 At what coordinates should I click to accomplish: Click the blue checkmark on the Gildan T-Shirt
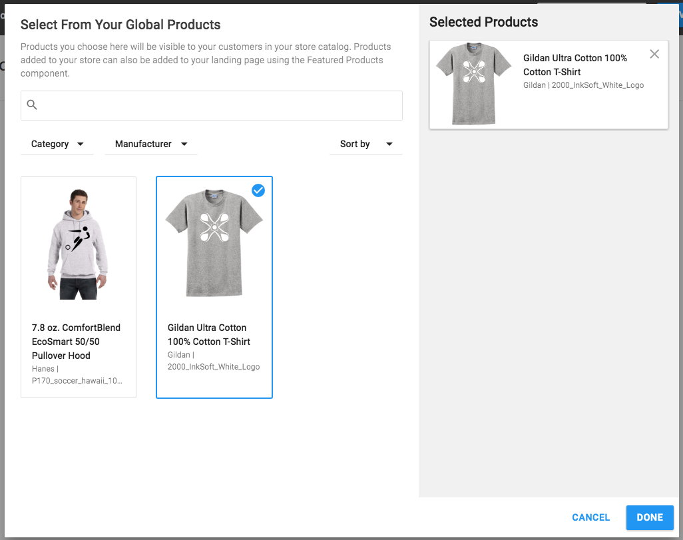click(258, 190)
